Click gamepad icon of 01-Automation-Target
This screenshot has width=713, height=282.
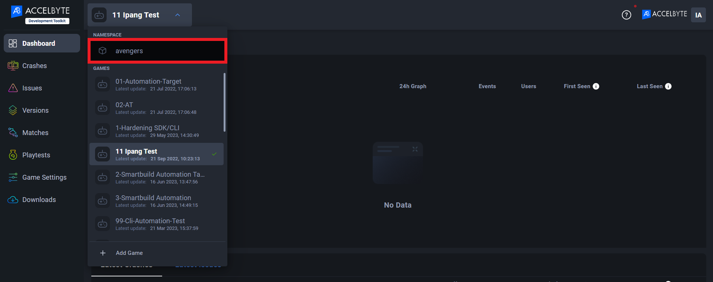(102, 84)
